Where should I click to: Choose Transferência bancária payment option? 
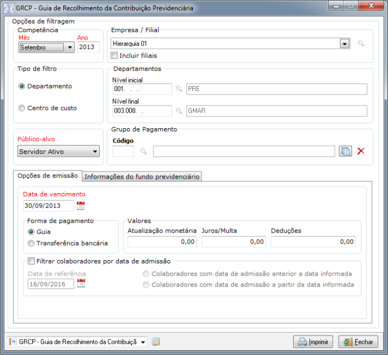31,243
